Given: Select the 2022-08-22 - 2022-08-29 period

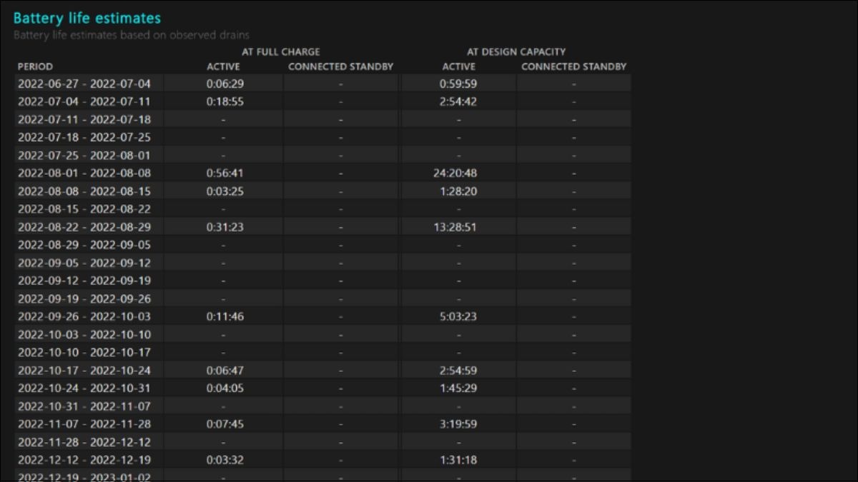Looking at the screenshot, I should pos(84,227).
